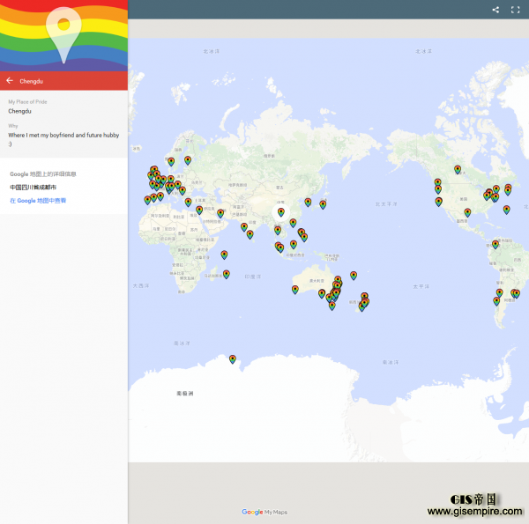Select the pin in the Atlantic near Bermuda

coord(507,209)
